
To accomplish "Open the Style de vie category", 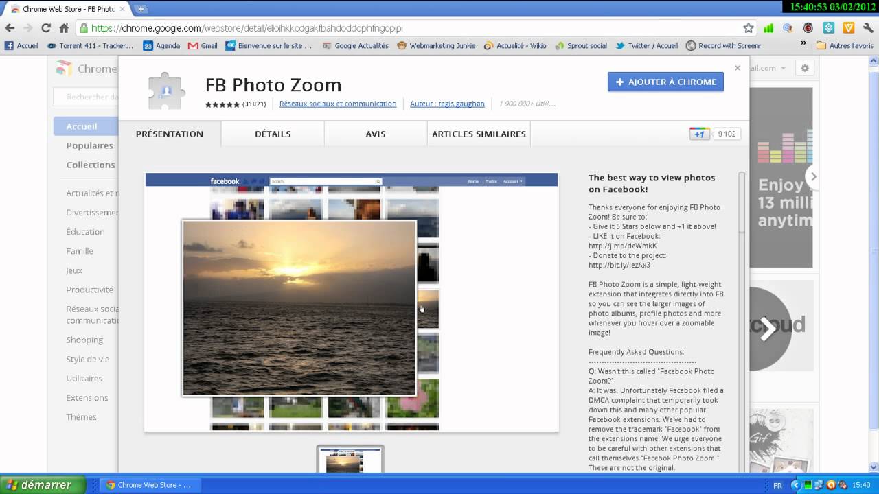I will pyautogui.click(x=88, y=359).
